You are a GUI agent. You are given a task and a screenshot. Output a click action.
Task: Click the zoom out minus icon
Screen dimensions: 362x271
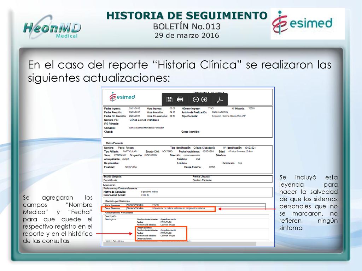(x=195, y=100)
